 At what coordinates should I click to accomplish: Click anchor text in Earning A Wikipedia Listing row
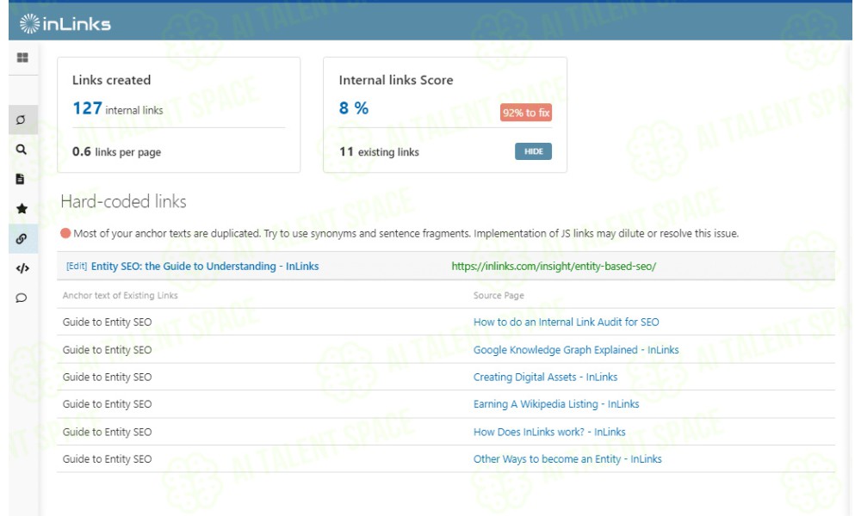(x=107, y=404)
